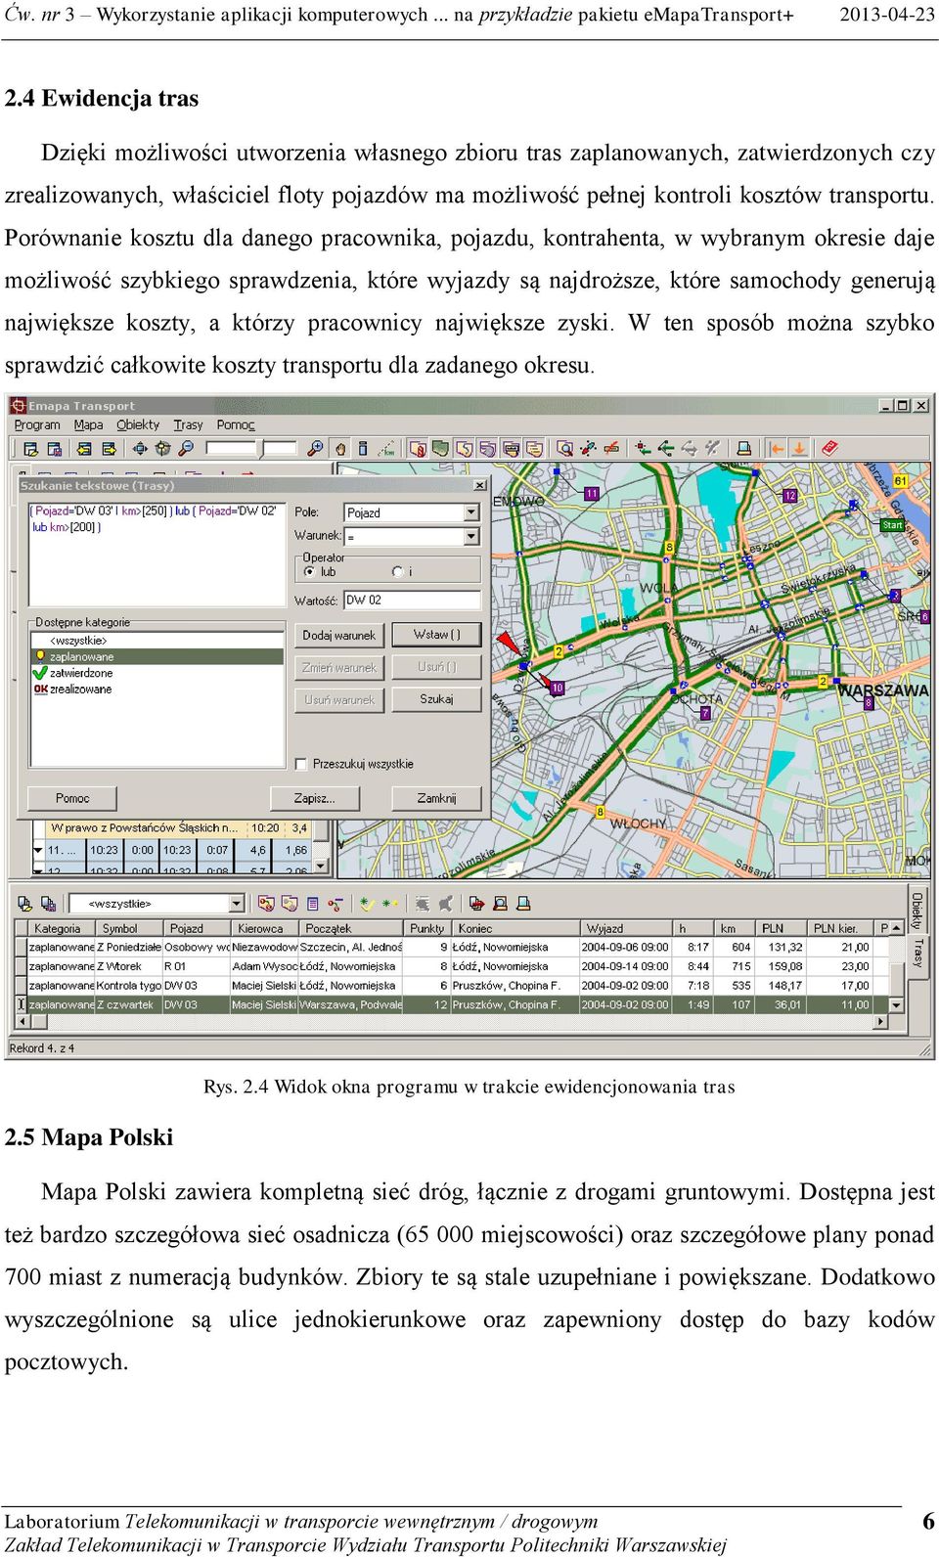The width and height of the screenshot is (939, 1557).
Task: Click the right arrow of routes table horizontal scrollbar
Action: point(880,1022)
